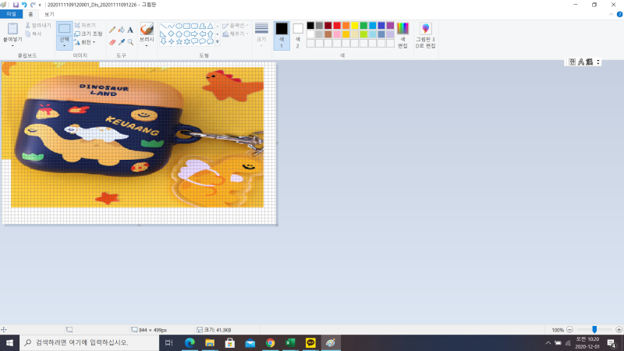Open Paint help icon
Viewport: 624px width, 351px height.
(x=619, y=14)
